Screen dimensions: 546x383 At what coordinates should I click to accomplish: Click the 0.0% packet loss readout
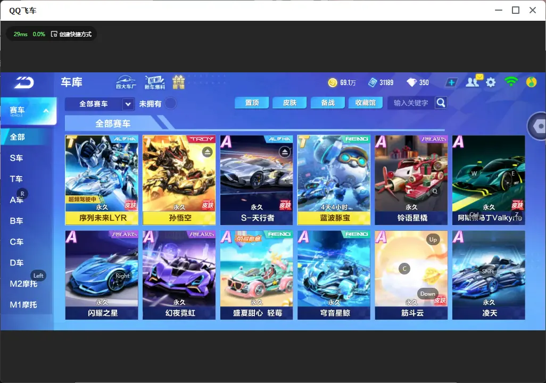(x=39, y=34)
